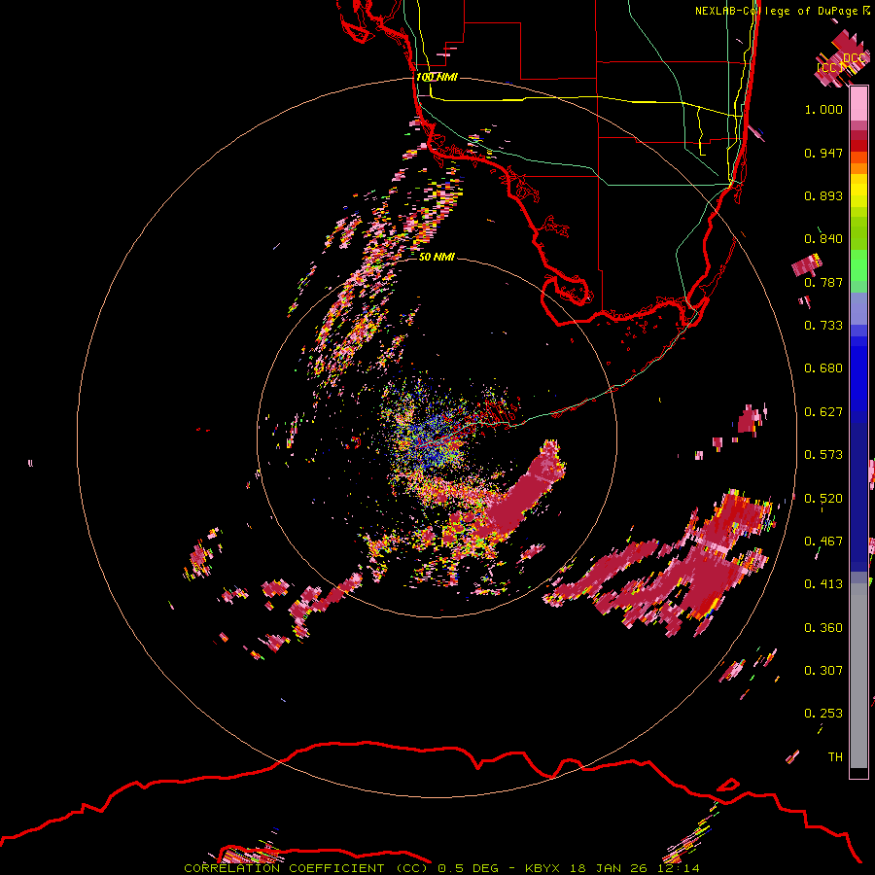The width and height of the screenshot is (875, 875).
Task: Click the NEXLAB-College of DuPage label
Action: point(778,11)
